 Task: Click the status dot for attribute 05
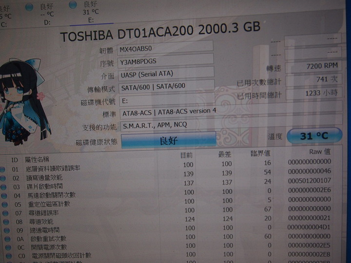(x=5, y=205)
